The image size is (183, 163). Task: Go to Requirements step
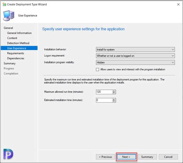[15, 53]
